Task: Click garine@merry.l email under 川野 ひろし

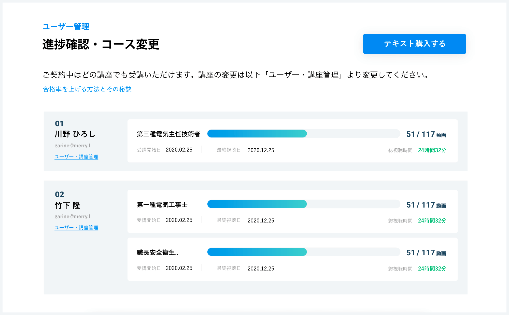Action: tap(72, 146)
